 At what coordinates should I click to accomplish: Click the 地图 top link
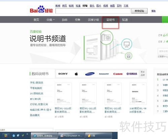point(112,6)
